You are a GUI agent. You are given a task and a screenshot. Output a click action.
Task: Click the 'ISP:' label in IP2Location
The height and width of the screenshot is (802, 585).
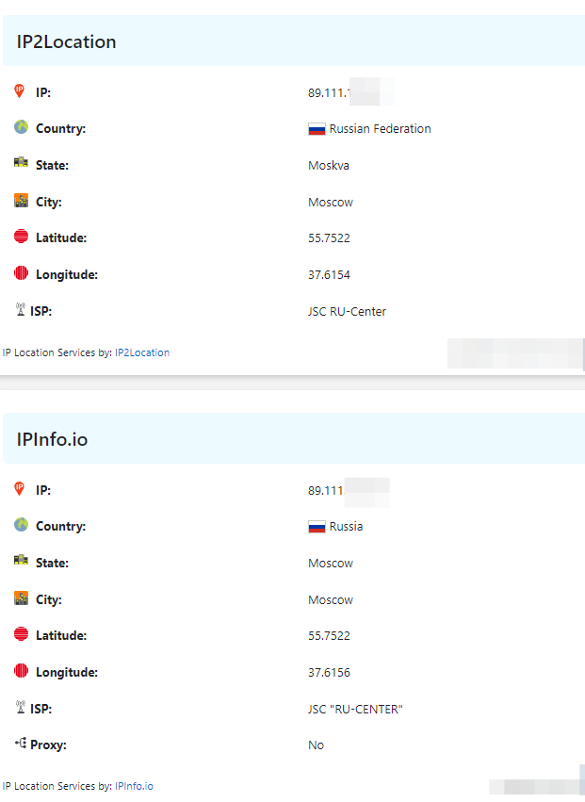click(41, 311)
